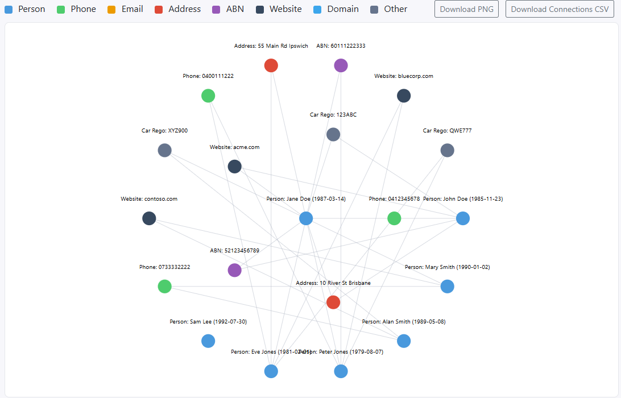This screenshot has height=398, width=621.
Task: Select the ABN 52123456789 node
Action: [234, 271]
